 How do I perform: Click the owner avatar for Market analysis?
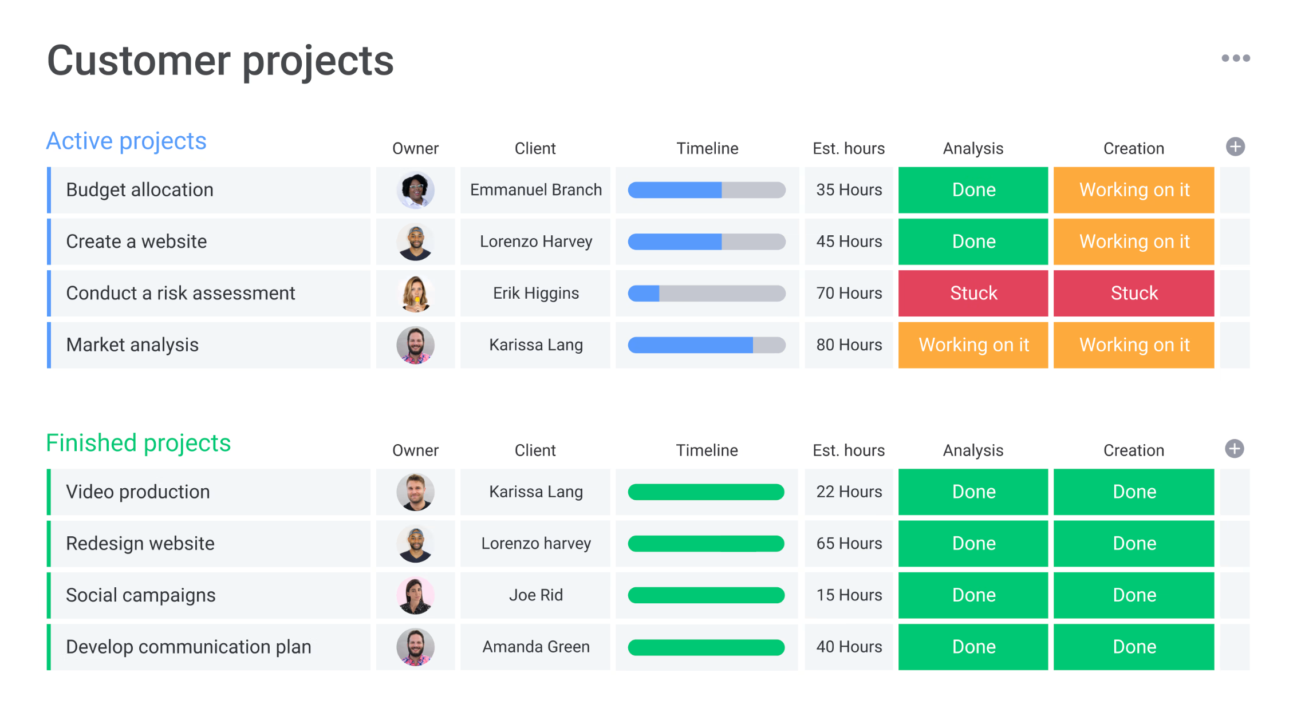pyautogui.click(x=415, y=345)
